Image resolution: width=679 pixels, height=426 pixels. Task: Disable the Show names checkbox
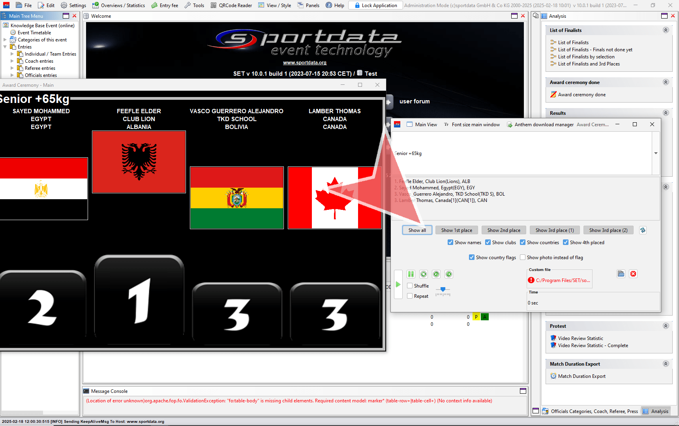(450, 243)
